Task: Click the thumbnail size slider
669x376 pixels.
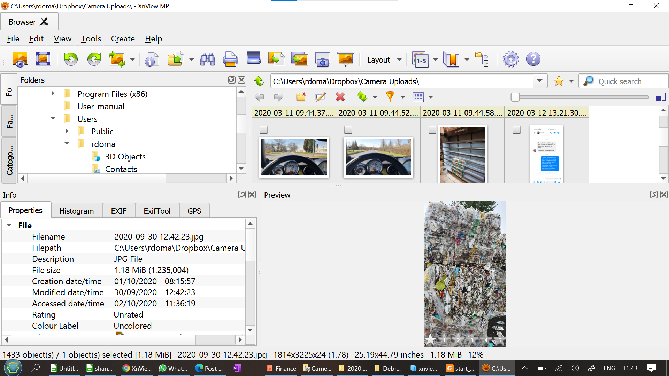Action: (515, 97)
